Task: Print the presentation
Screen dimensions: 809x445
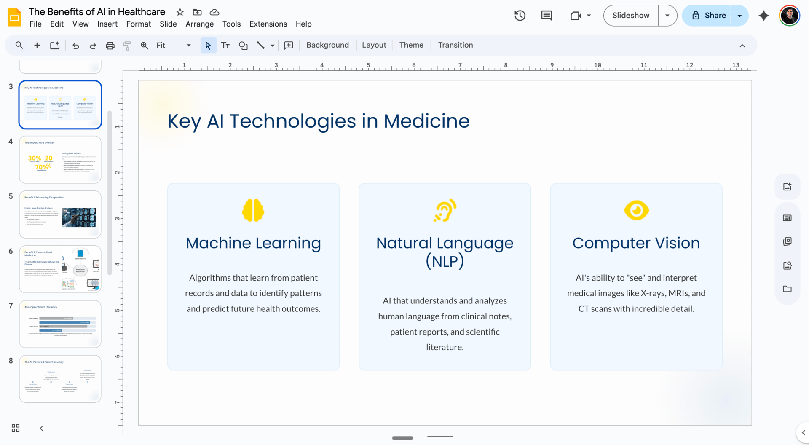Action: [x=110, y=45]
